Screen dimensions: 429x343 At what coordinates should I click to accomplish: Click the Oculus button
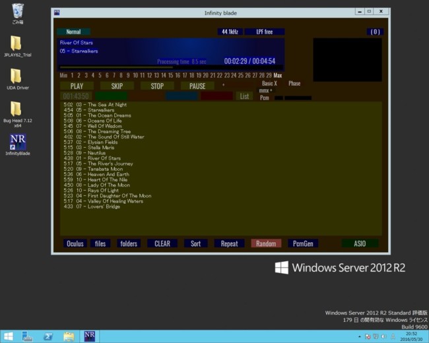click(x=75, y=243)
